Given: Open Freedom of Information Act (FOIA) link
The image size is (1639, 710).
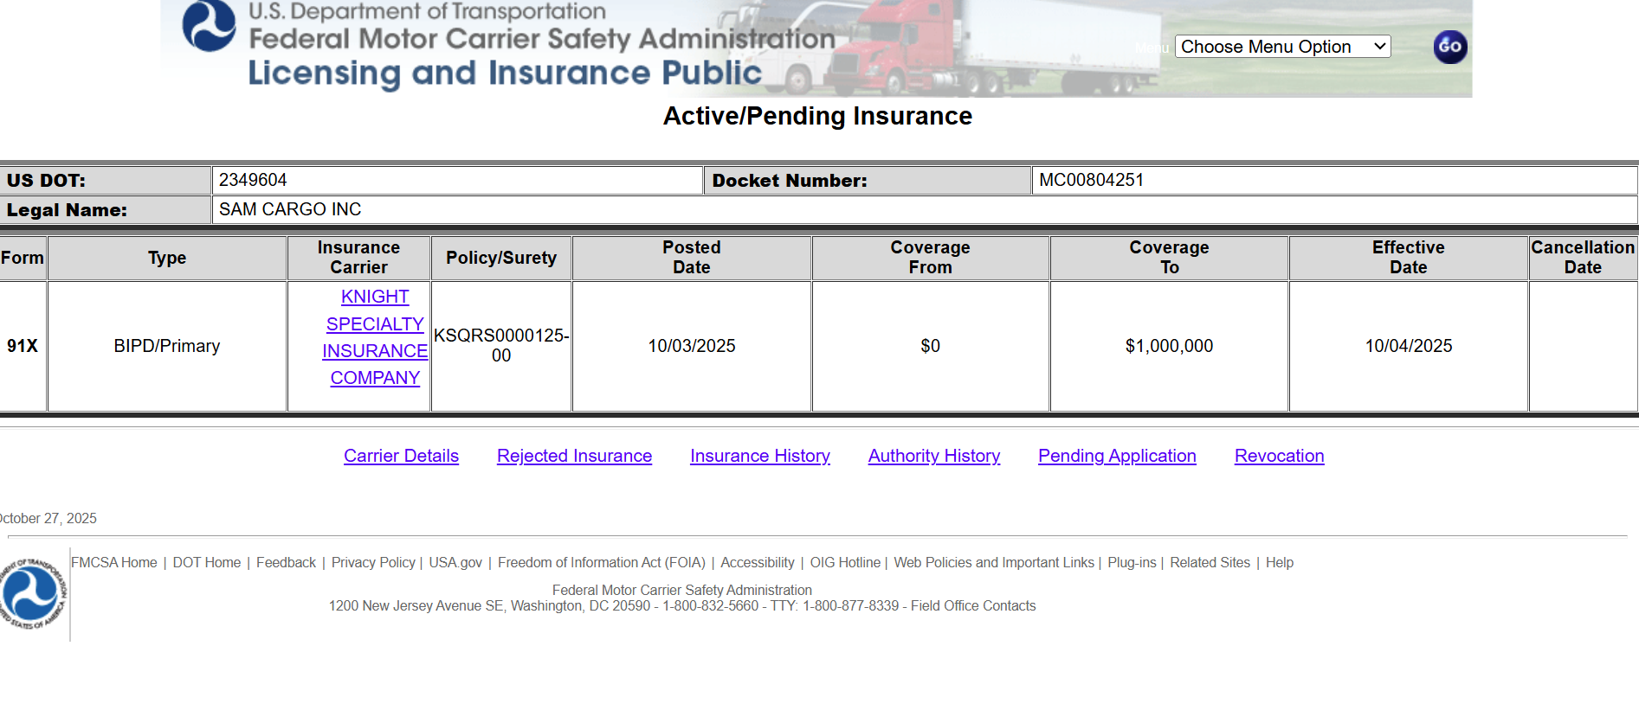Looking at the screenshot, I should (602, 563).
